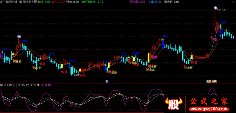Click the 11.15 high price label
This screenshot has width=236, height=113.
click(x=222, y=10)
